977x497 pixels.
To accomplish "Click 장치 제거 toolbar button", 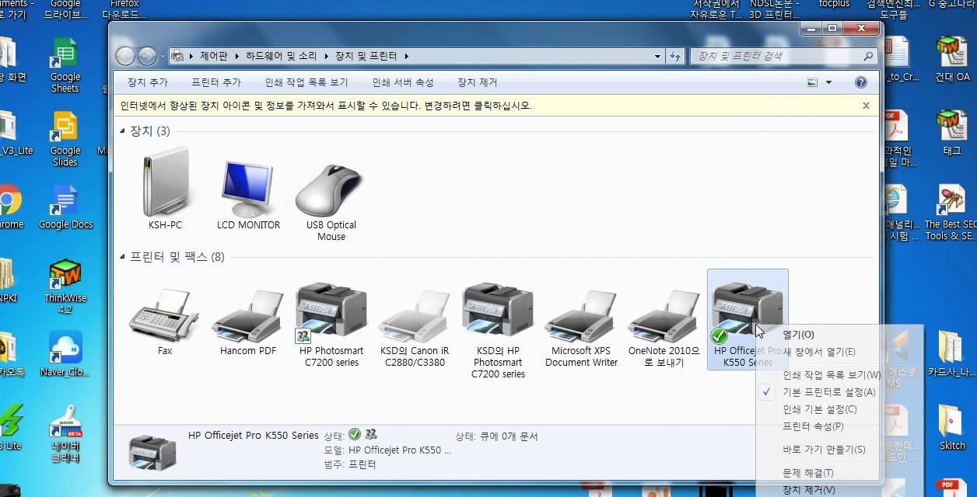I will pyautogui.click(x=477, y=82).
